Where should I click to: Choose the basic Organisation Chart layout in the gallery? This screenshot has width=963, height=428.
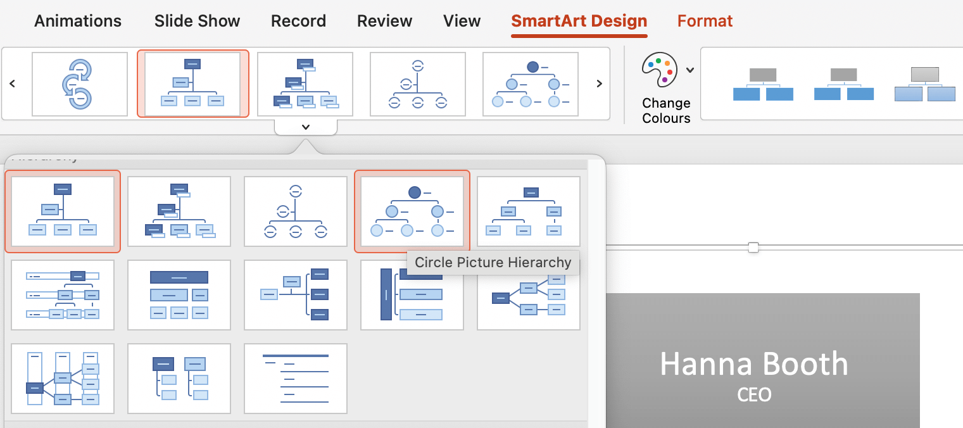pyautogui.click(x=63, y=211)
